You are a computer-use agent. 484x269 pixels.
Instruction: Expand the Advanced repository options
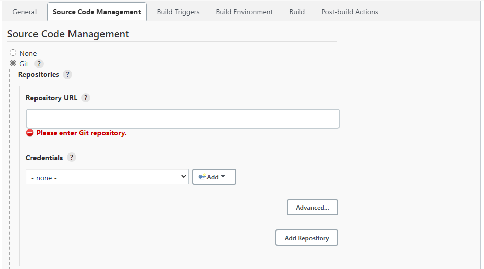[312, 207]
